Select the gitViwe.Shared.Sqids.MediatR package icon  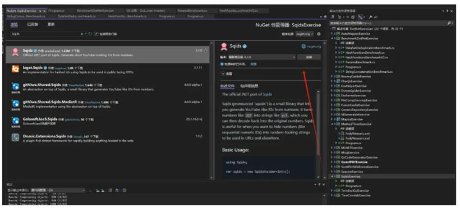pyautogui.click(x=15, y=104)
